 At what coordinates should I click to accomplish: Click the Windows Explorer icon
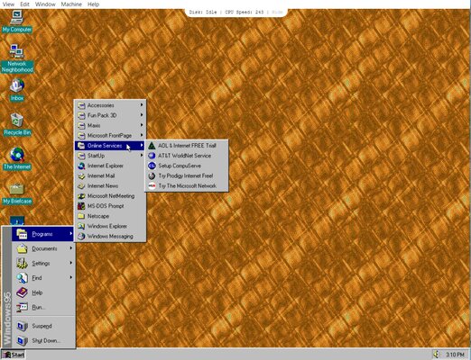[x=81, y=226]
